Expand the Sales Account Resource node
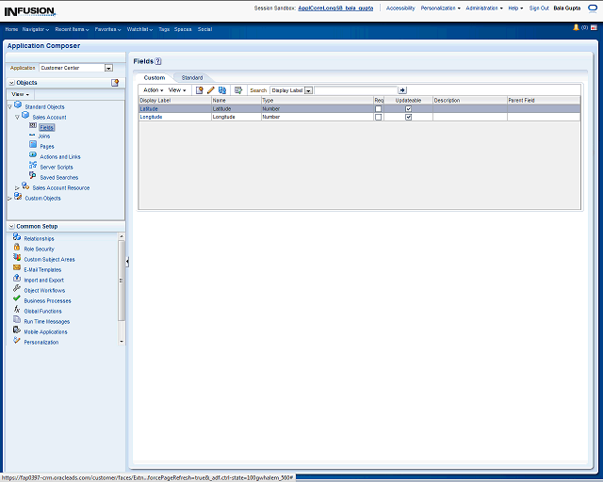 click(x=17, y=187)
